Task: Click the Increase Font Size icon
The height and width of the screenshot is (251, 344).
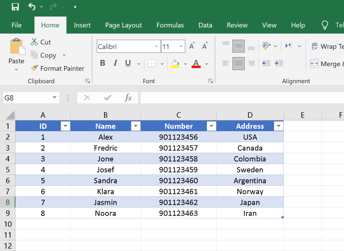Action: tap(192, 46)
